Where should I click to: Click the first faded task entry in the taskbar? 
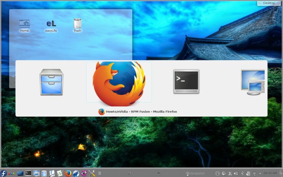click(110, 173)
